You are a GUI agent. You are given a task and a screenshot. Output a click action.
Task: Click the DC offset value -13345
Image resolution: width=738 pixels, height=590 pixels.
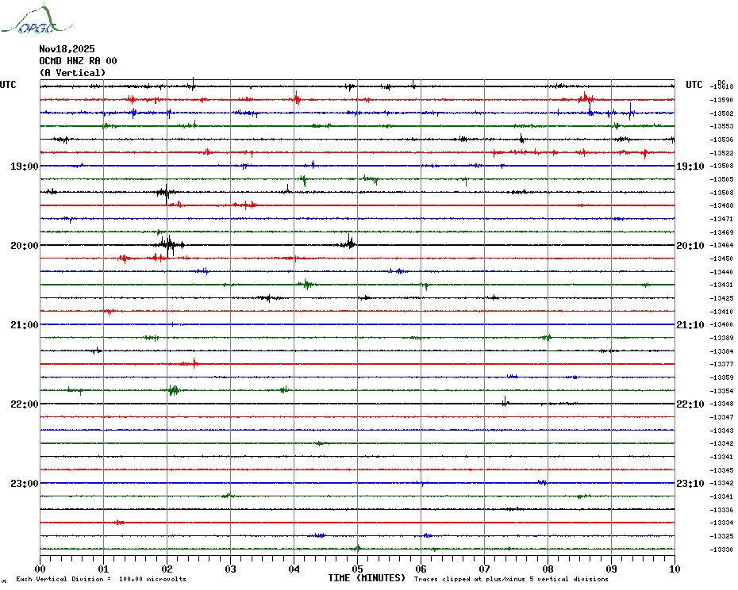(x=721, y=470)
